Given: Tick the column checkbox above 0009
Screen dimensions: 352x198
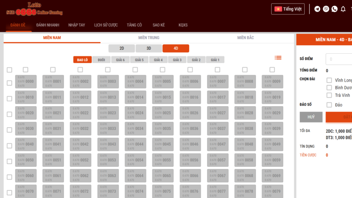Looking at the screenshot, I should point(272,70).
